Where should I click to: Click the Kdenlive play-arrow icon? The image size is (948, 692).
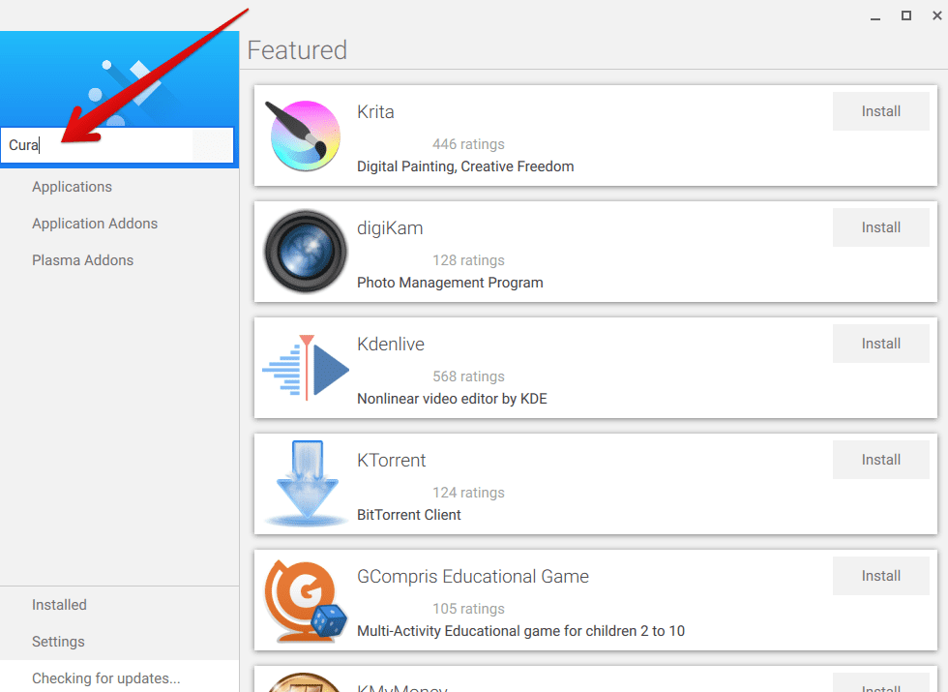pyautogui.click(x=306, y=367)
